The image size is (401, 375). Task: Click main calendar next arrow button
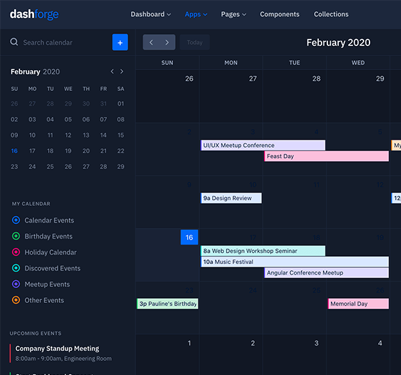point(167,42)
